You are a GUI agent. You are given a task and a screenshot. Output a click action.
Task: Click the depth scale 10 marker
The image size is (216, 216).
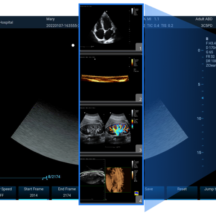[x=198, y=118]
